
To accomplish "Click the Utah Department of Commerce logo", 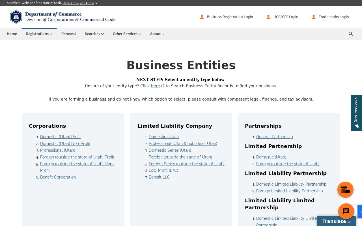I will tap(63, 17).
